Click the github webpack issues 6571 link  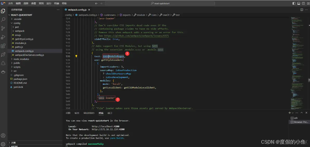coord(137,36)
